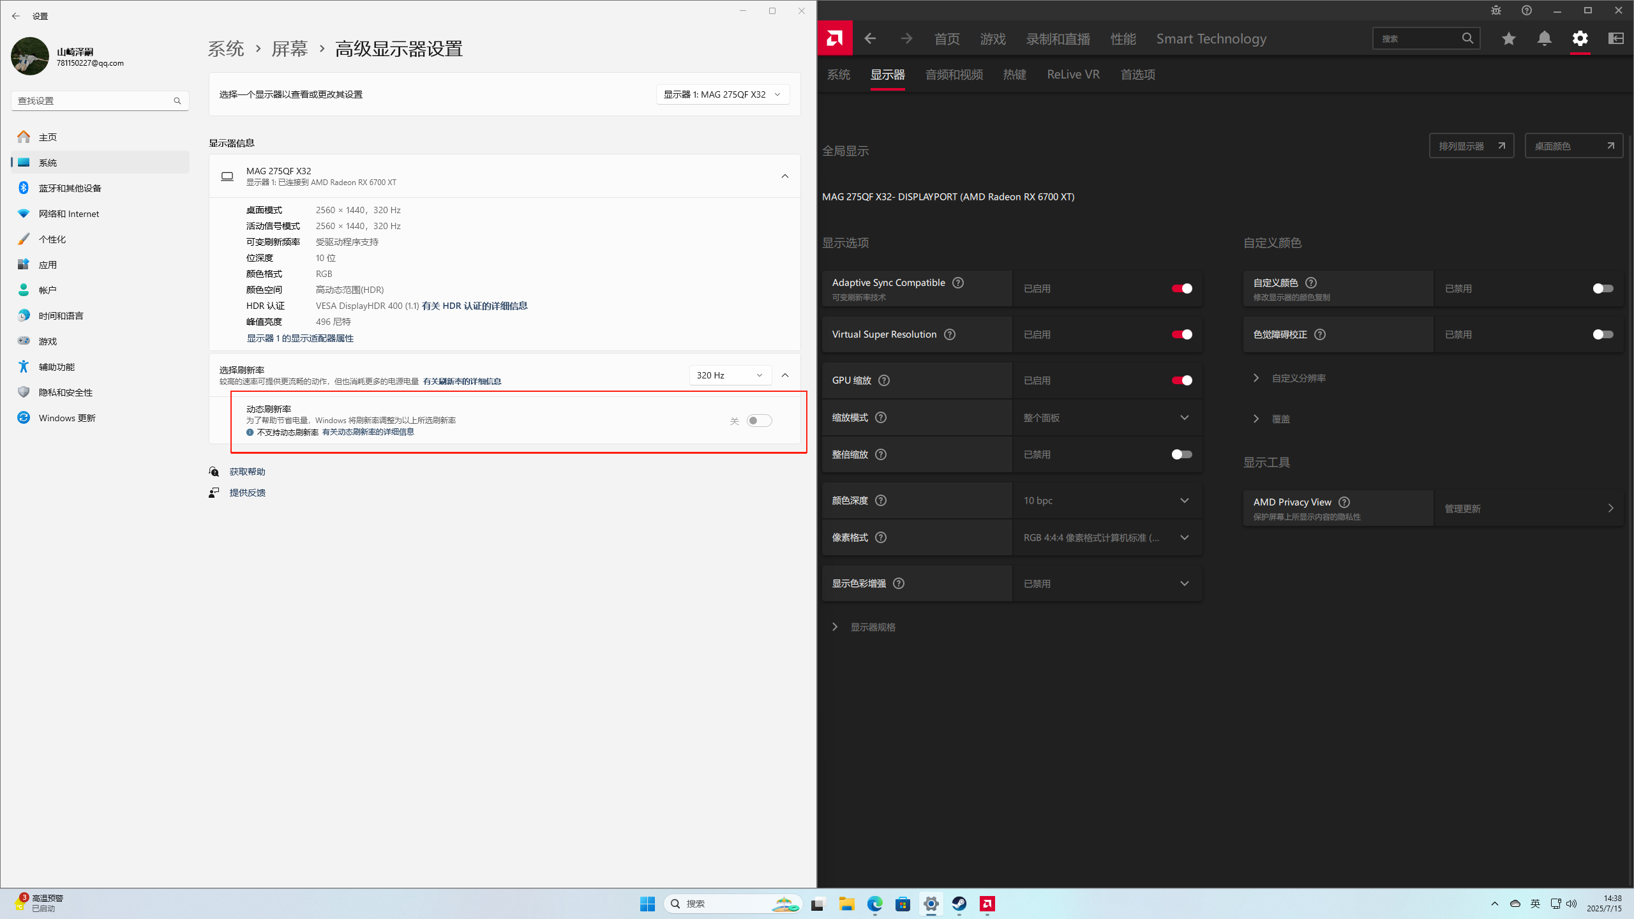Click the AMD back arrow

[870, 38]
